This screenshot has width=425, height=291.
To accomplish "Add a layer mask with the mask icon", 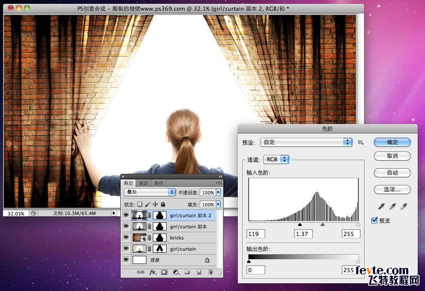I will click(x=164, y=272).
